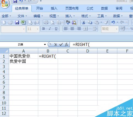Run the spelling check icon
This screenshot has width=133, height=117.
click(68, 22)
